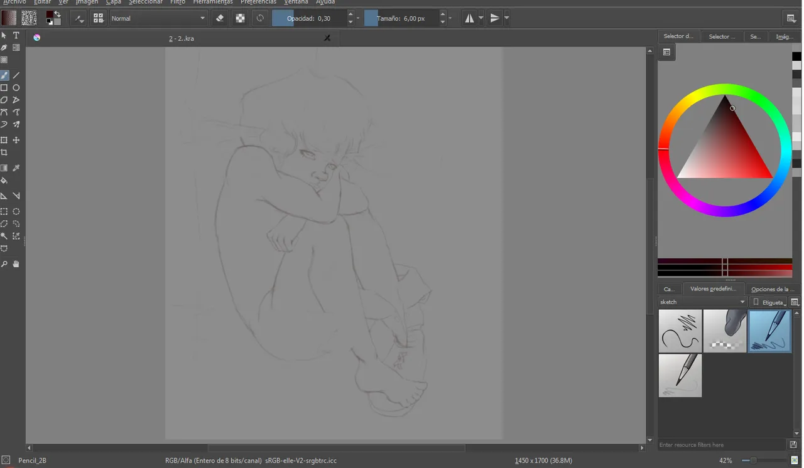Open the Etiqueta tag menu
The width and height of the screenshot is (804, 468).
[x=769, y=302]
